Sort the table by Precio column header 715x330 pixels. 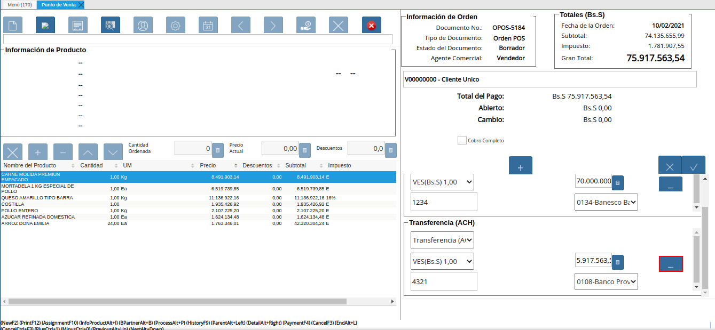pos(208,166)
